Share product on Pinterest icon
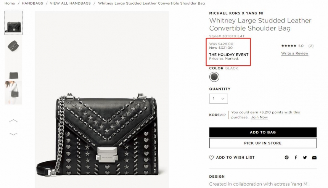 tap(286, 157)
